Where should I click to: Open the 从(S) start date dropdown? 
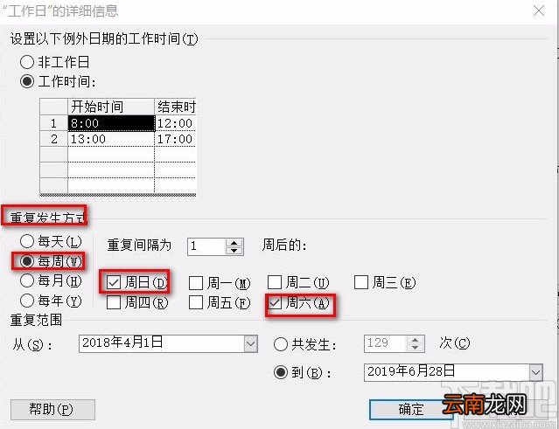click(250, 343)
